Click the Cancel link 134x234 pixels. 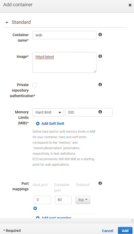[108, 231]
